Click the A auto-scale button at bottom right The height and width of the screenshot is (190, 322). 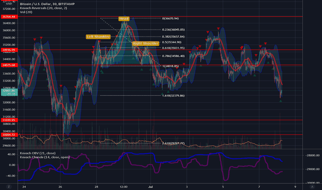click(312, 187)
